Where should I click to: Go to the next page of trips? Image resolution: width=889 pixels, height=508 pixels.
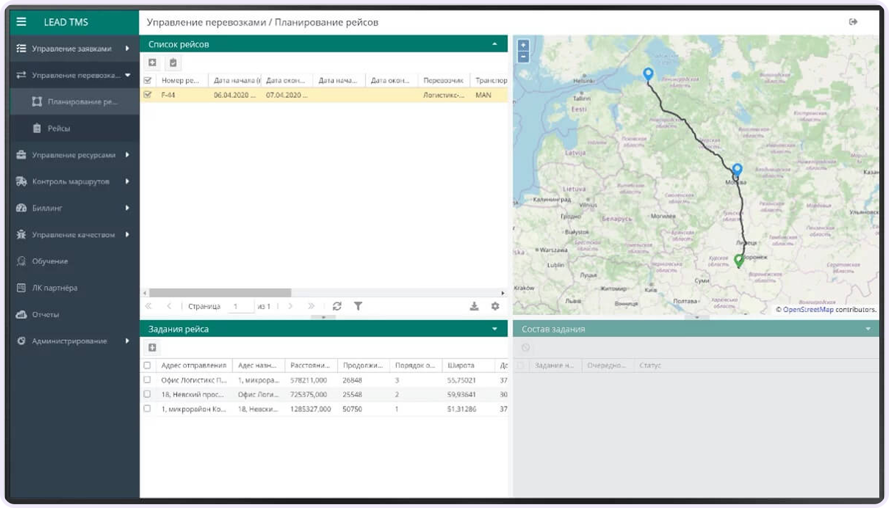click(x=291, y=306)
